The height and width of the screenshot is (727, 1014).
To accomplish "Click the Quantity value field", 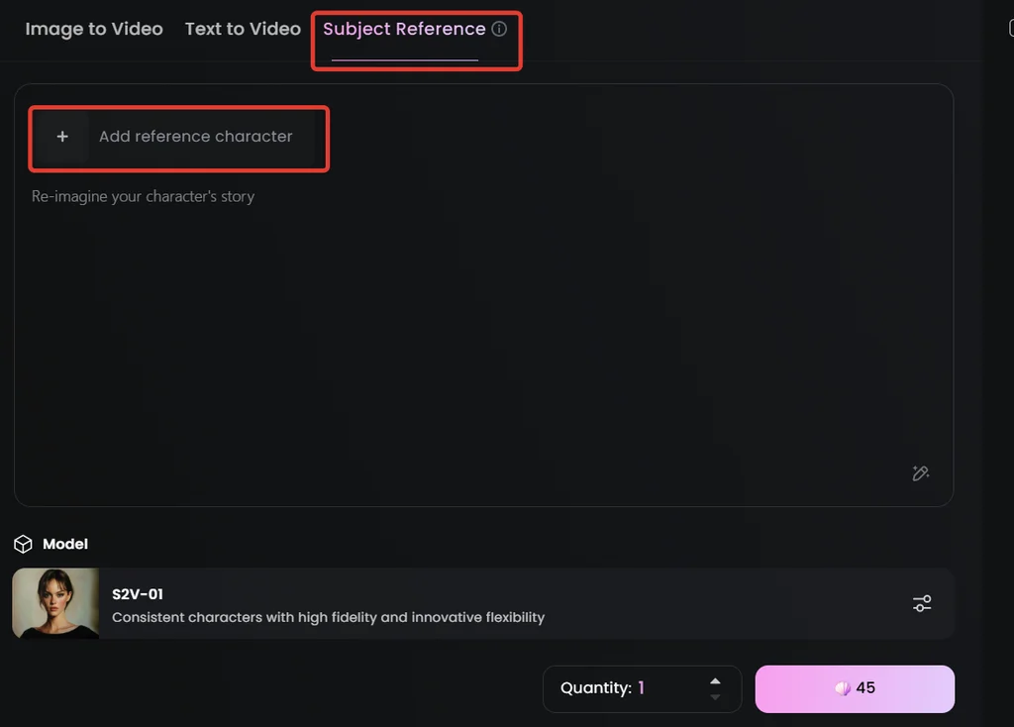I will (641, 688).
